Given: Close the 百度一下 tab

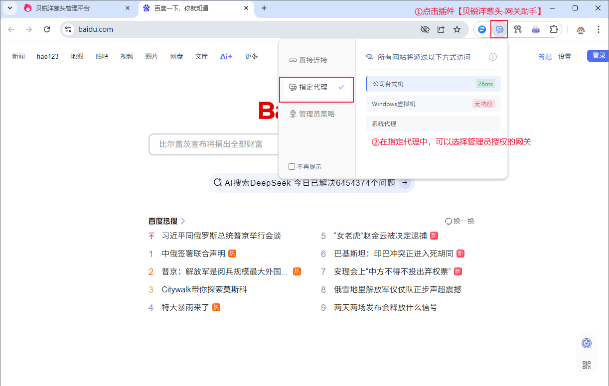Looking at the screenshot, I should [246, 8].
